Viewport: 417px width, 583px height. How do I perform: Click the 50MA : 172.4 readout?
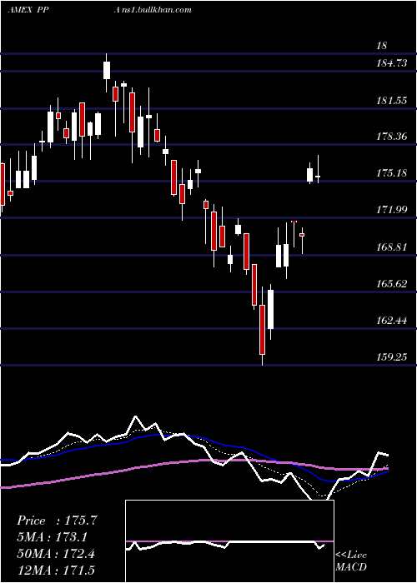[x=56, y=554]
